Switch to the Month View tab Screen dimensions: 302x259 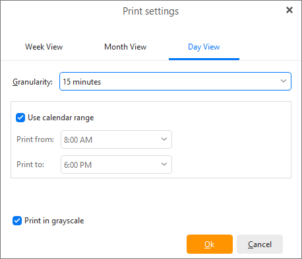(x=125, y=47)
